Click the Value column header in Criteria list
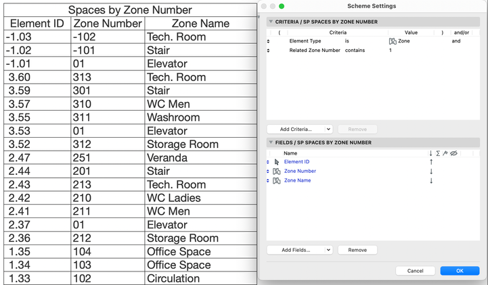This screenshot has height=285, width=488. [x=411, y=32]
